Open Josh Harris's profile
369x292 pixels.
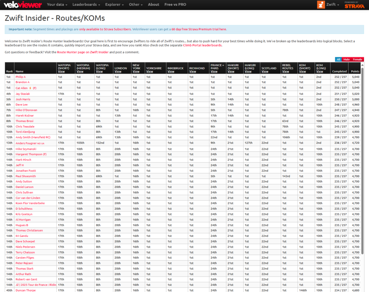tap(23, 99)
